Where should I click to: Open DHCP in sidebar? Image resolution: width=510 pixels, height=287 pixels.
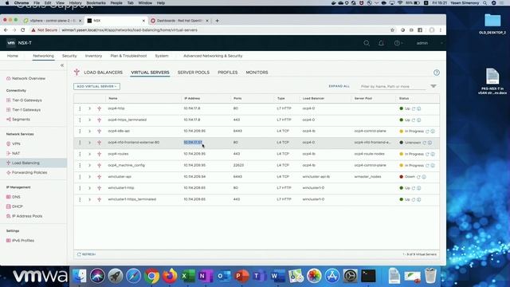(18, 206)
